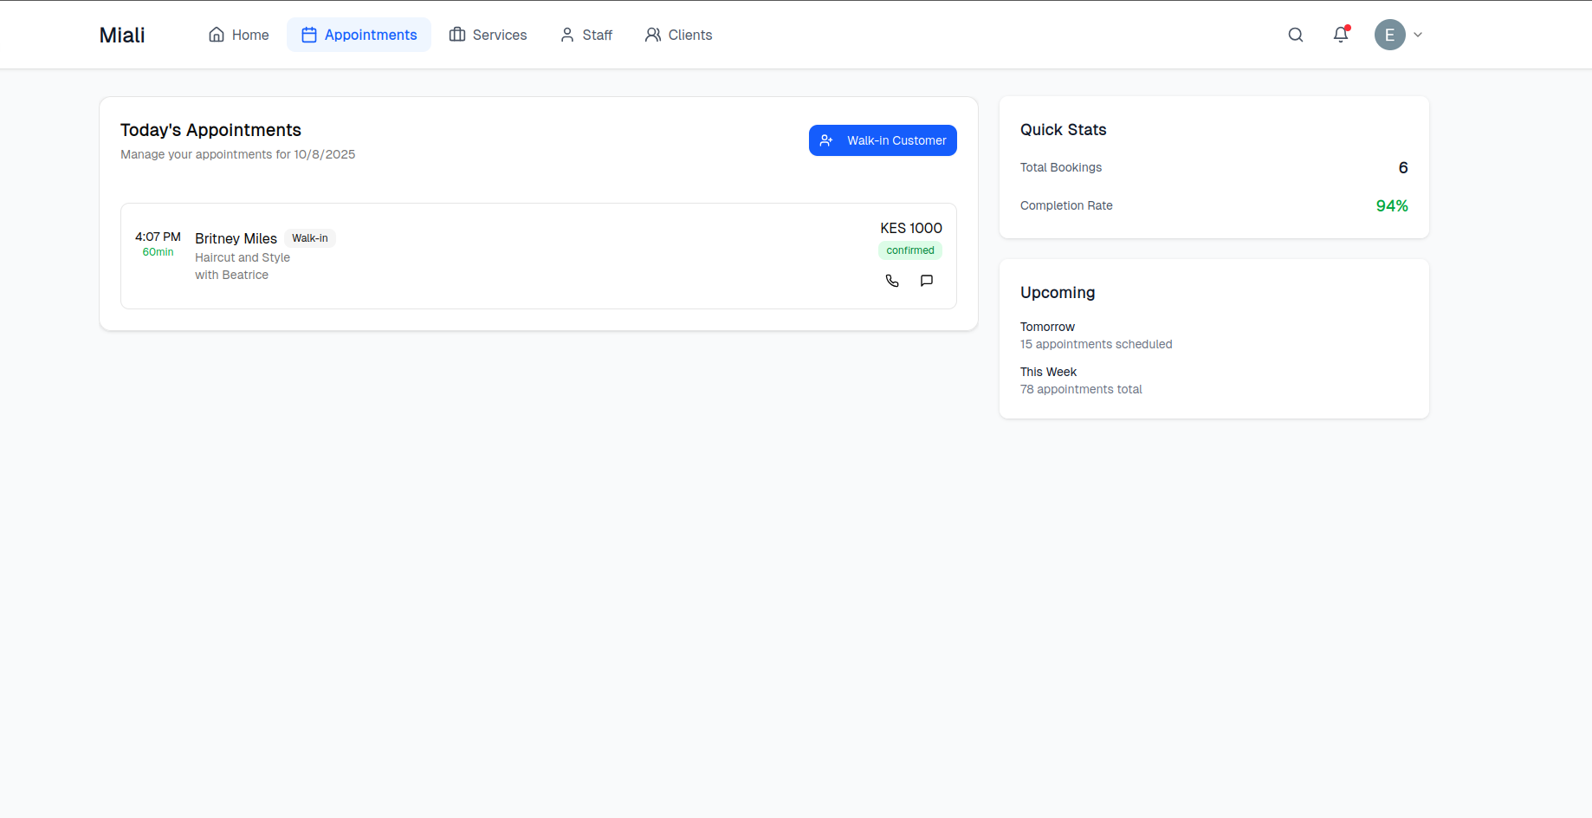Screen dimensions: 1592x818
Task: Click the search magnifier icon
Action: pos(1296,35)
